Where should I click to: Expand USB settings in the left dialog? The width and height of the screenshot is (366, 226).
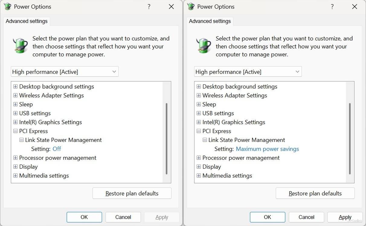coord(15,113)
